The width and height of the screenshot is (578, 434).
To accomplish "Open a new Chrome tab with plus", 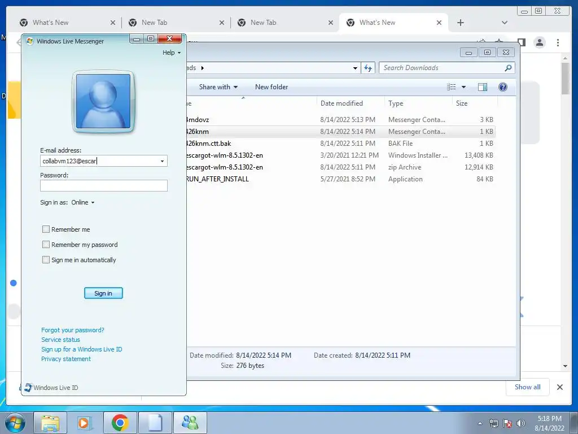I will click(461, 23).
